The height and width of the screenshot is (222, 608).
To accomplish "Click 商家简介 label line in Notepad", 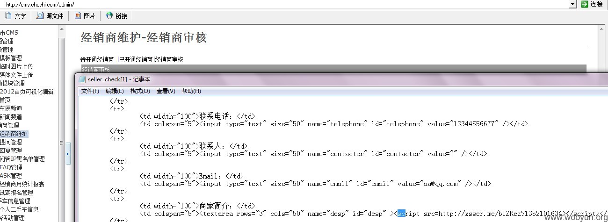I will click(197, 206).
